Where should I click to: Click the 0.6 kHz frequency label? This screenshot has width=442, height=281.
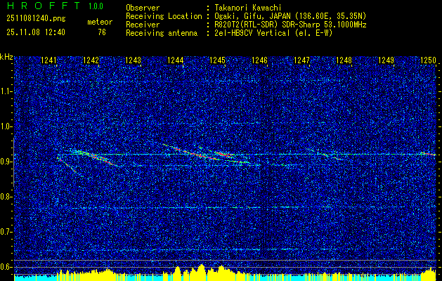(6, 267)
